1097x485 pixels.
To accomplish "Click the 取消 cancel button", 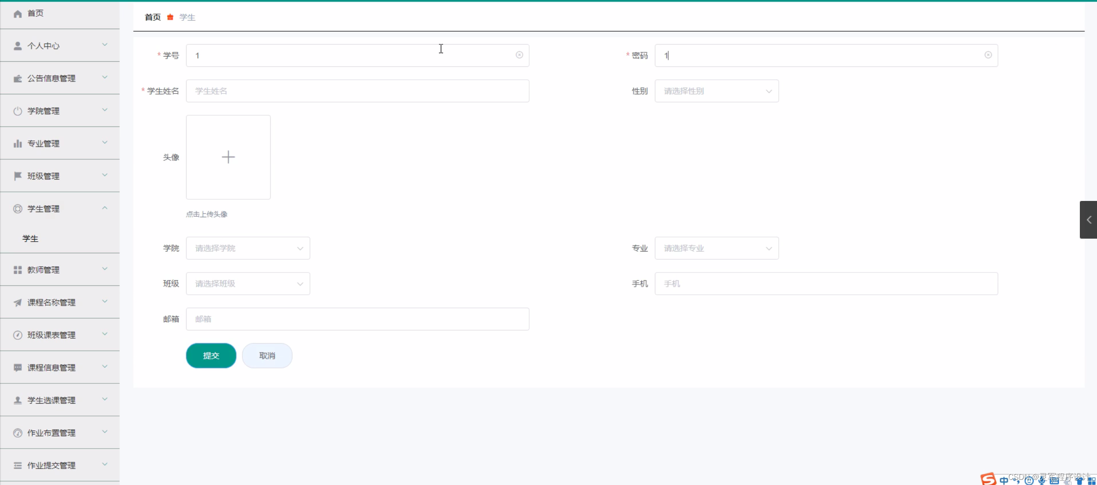I will coord(267,356).
